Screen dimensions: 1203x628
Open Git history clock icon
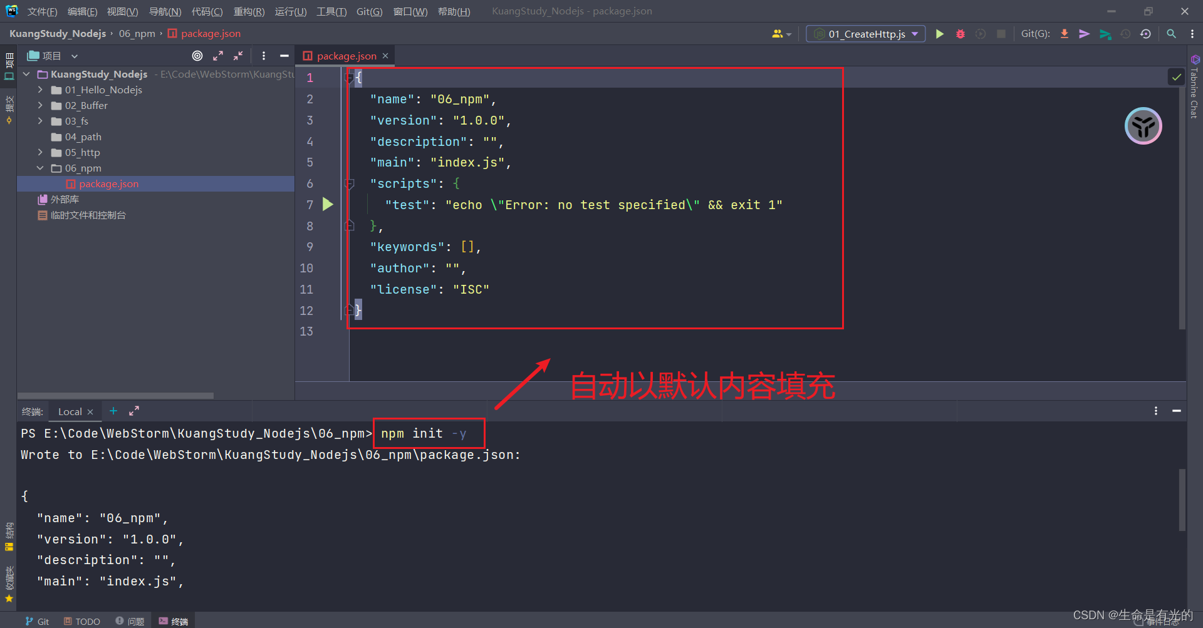[x=1125, y=34]
